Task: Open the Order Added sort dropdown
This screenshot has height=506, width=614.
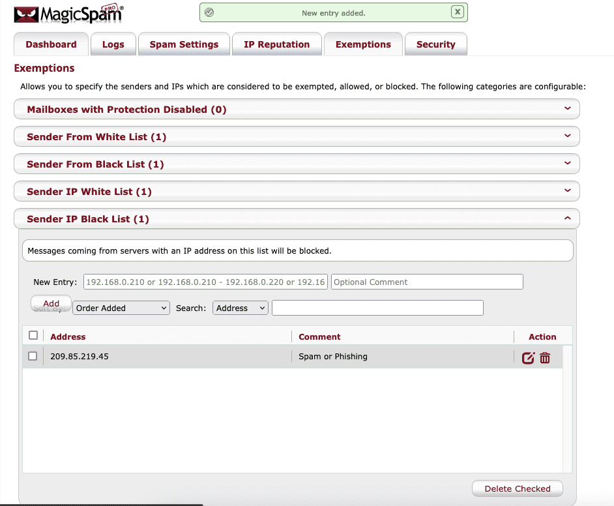Action: (121, 308)
